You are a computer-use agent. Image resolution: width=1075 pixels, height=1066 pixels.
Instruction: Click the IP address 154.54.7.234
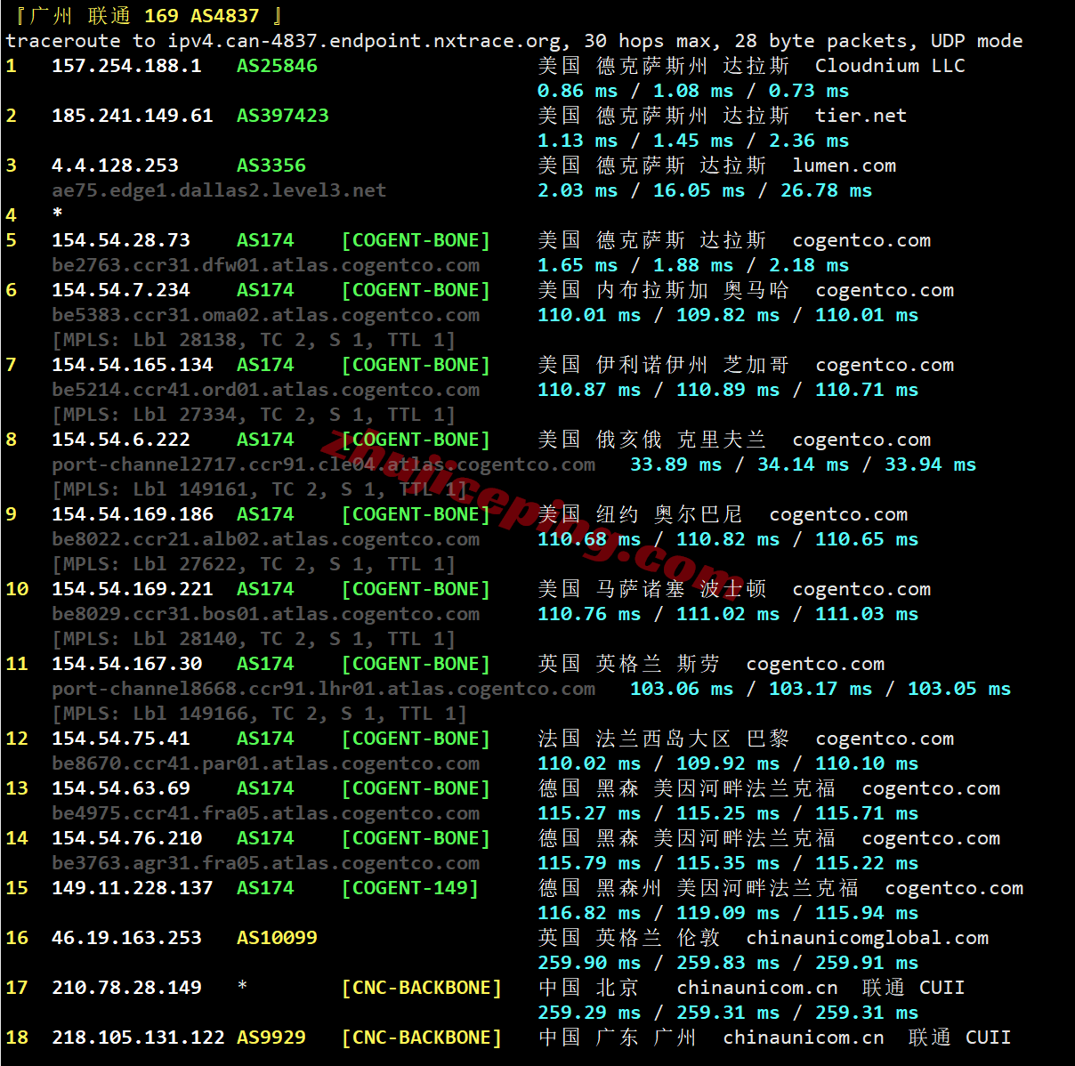tap(121, 290)
